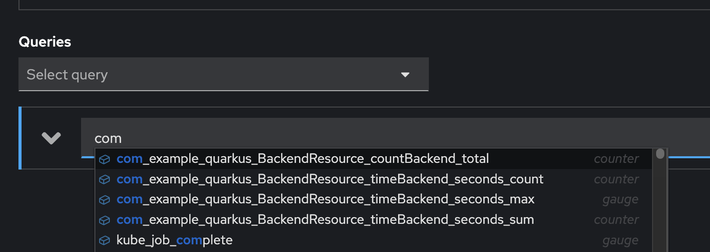Click the counter label on timeBackend_seconds_sum row
Image resolution: width=710 pixels, height=252 pixels.
tap(616, 220)
